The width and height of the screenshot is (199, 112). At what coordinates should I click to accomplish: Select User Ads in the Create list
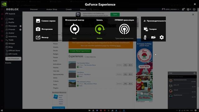pos(56,71)
